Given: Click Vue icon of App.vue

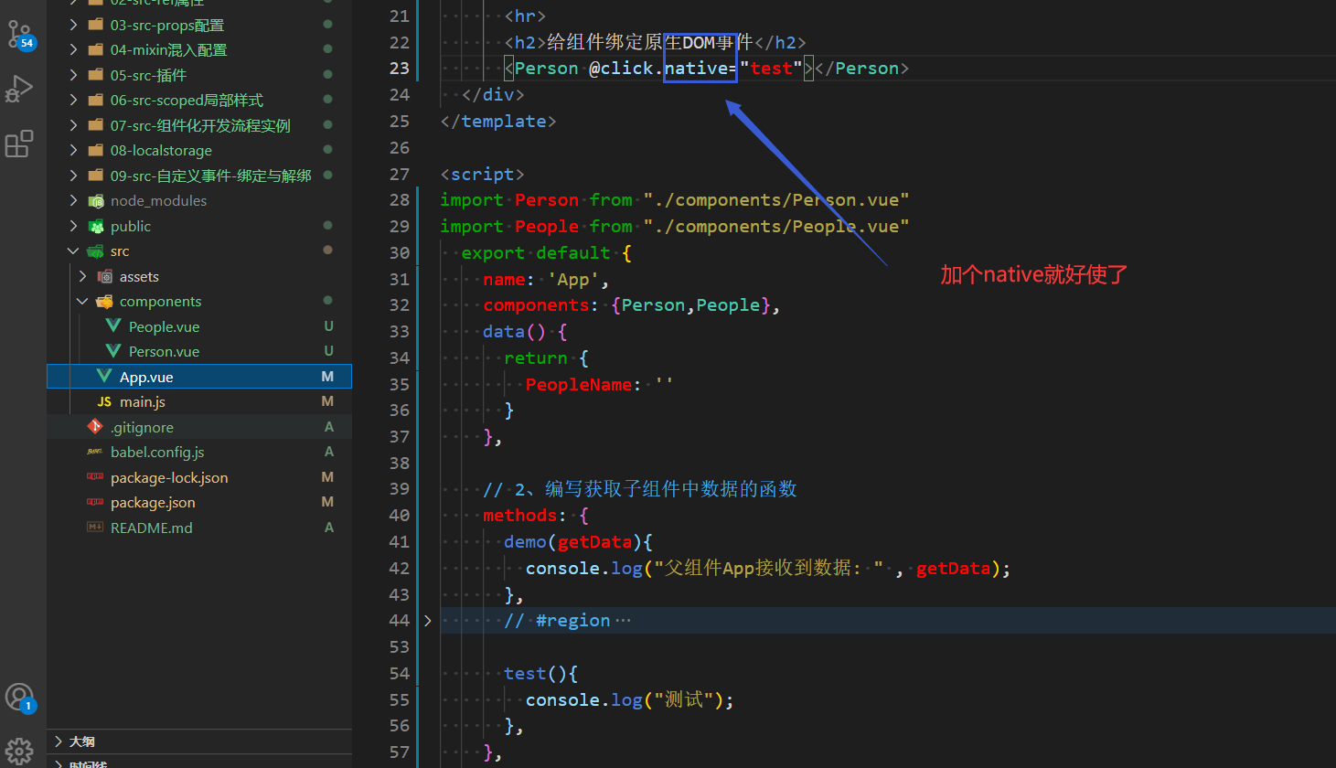Looking at the screenshot, I should point(104,377).
